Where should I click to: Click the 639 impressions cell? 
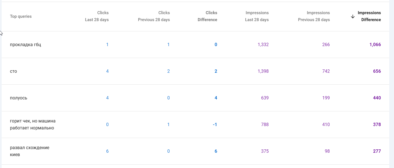265,98
